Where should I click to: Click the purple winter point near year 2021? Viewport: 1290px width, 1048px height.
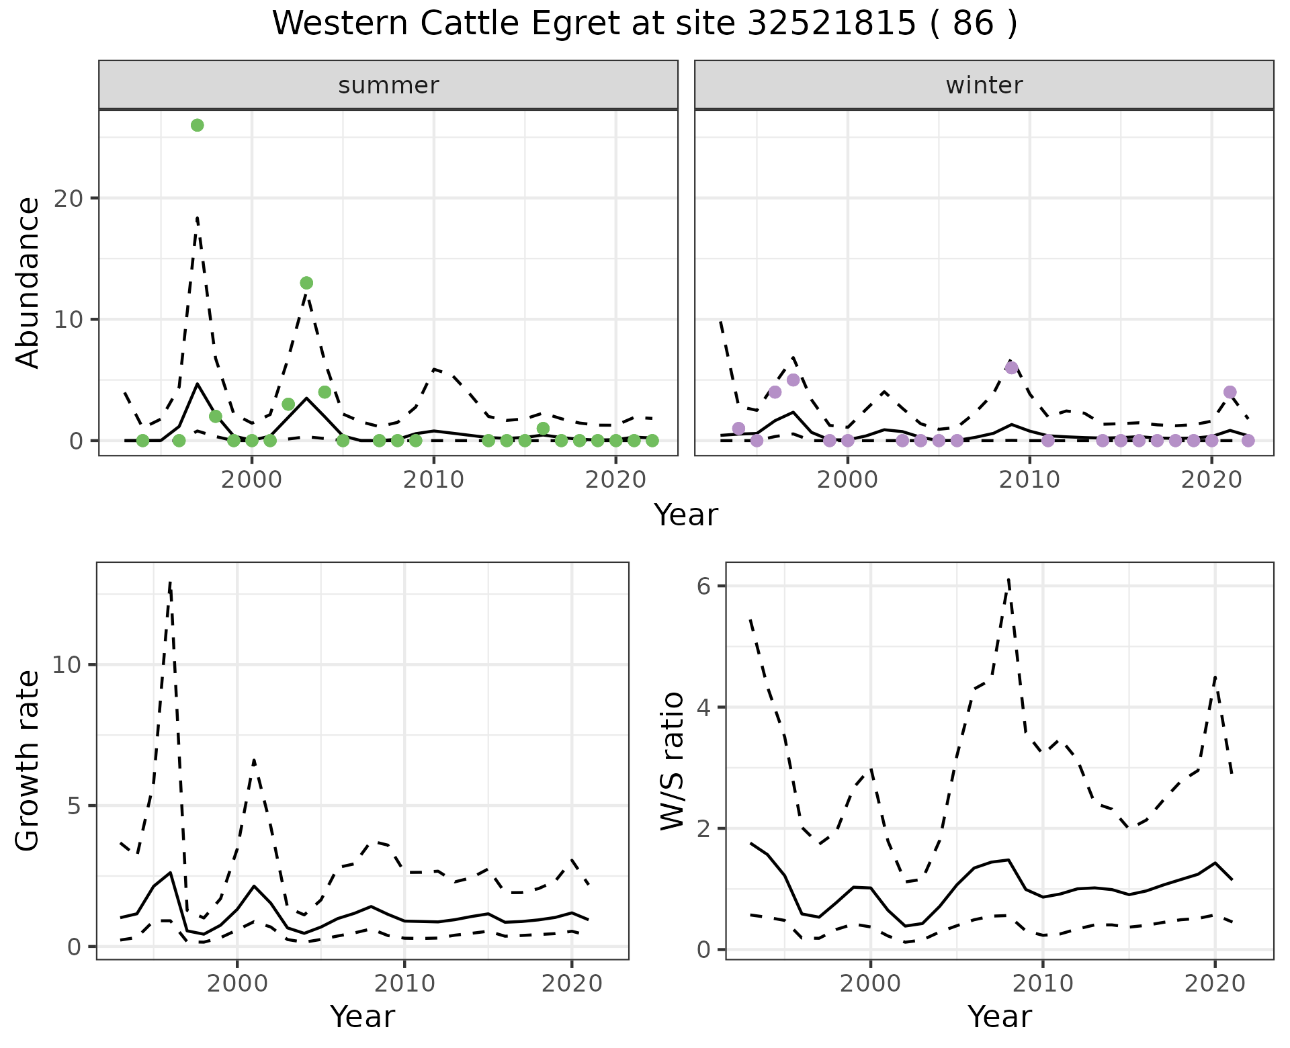(1230, 392)
